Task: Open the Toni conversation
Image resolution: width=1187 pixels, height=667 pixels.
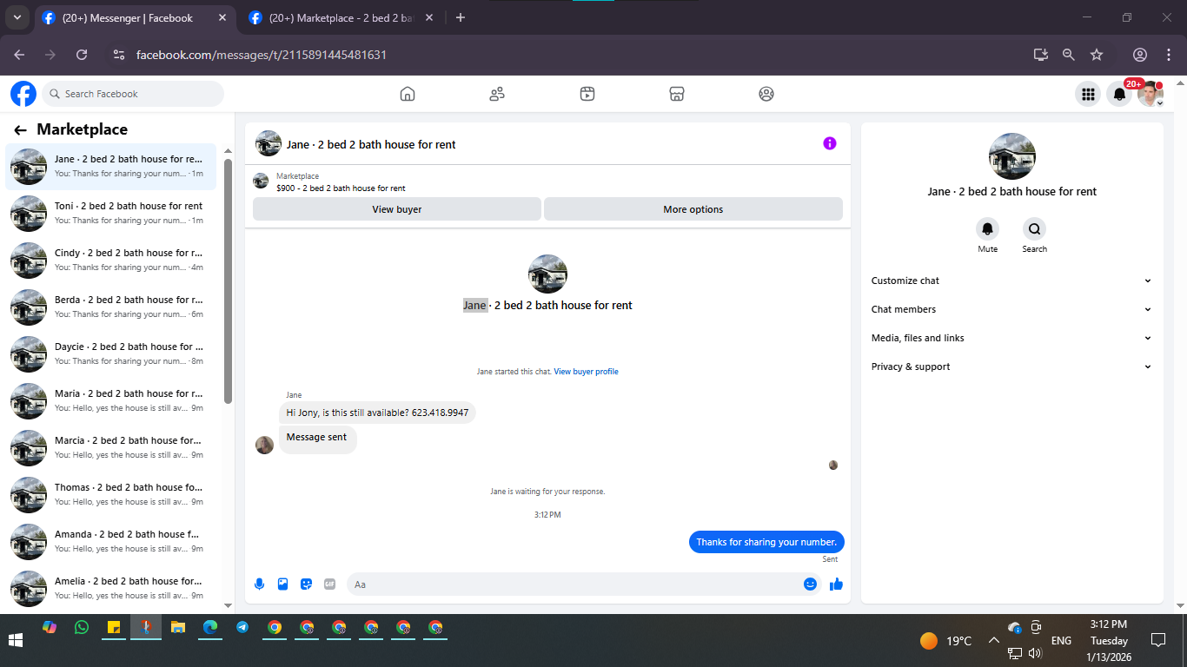Action: coord(111,213)
